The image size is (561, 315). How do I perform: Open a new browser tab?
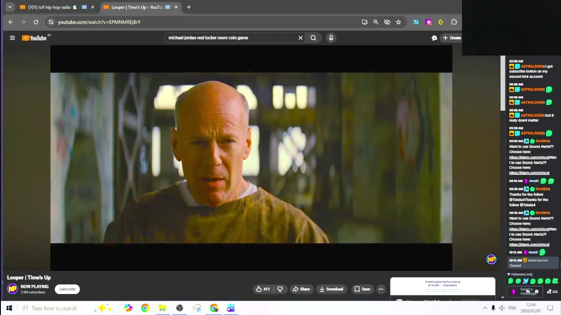(x=188, y=7)
